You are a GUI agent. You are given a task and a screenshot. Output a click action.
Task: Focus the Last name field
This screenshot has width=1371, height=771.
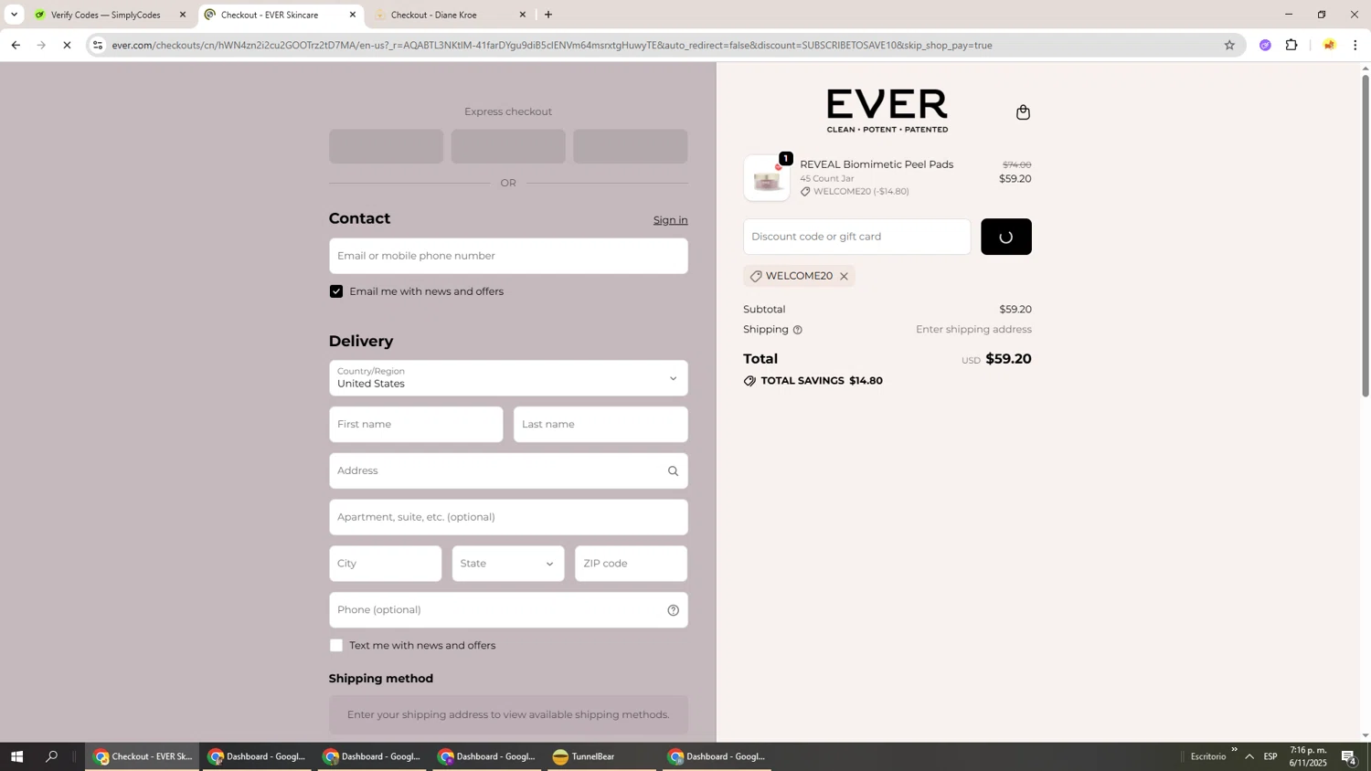point(600,425)
